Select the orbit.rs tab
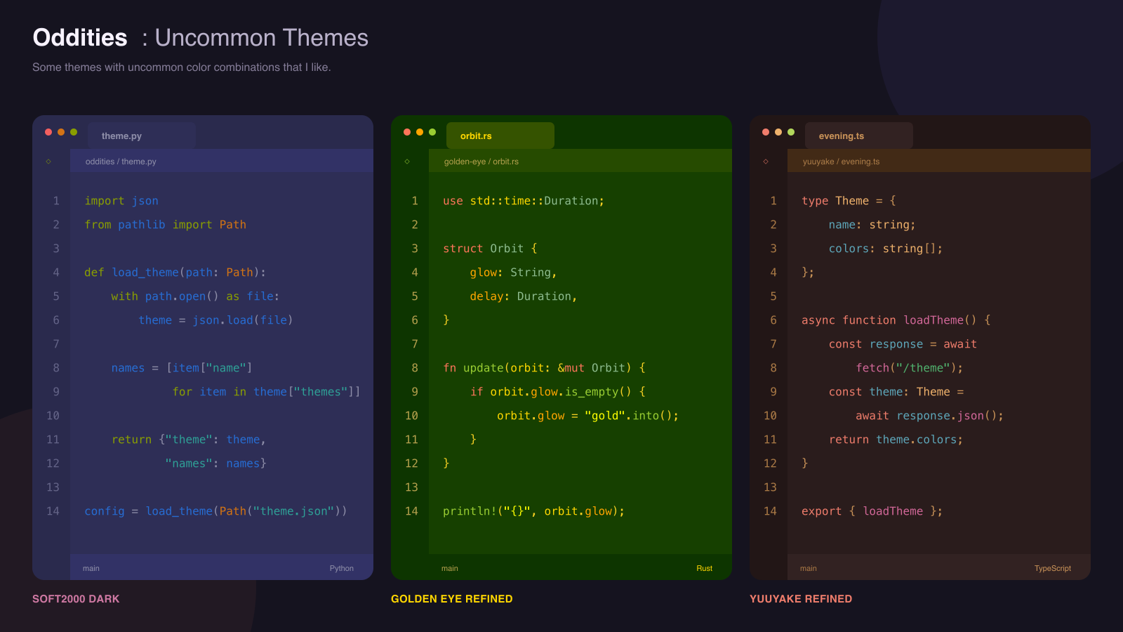The height and width of the screenshot is (632, 1123). pos(500,136)
